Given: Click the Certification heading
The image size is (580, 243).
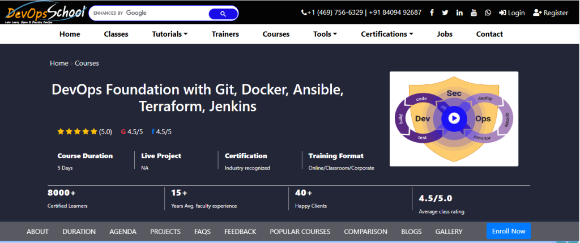Looking at the screenshot, I should click(246, 156).
